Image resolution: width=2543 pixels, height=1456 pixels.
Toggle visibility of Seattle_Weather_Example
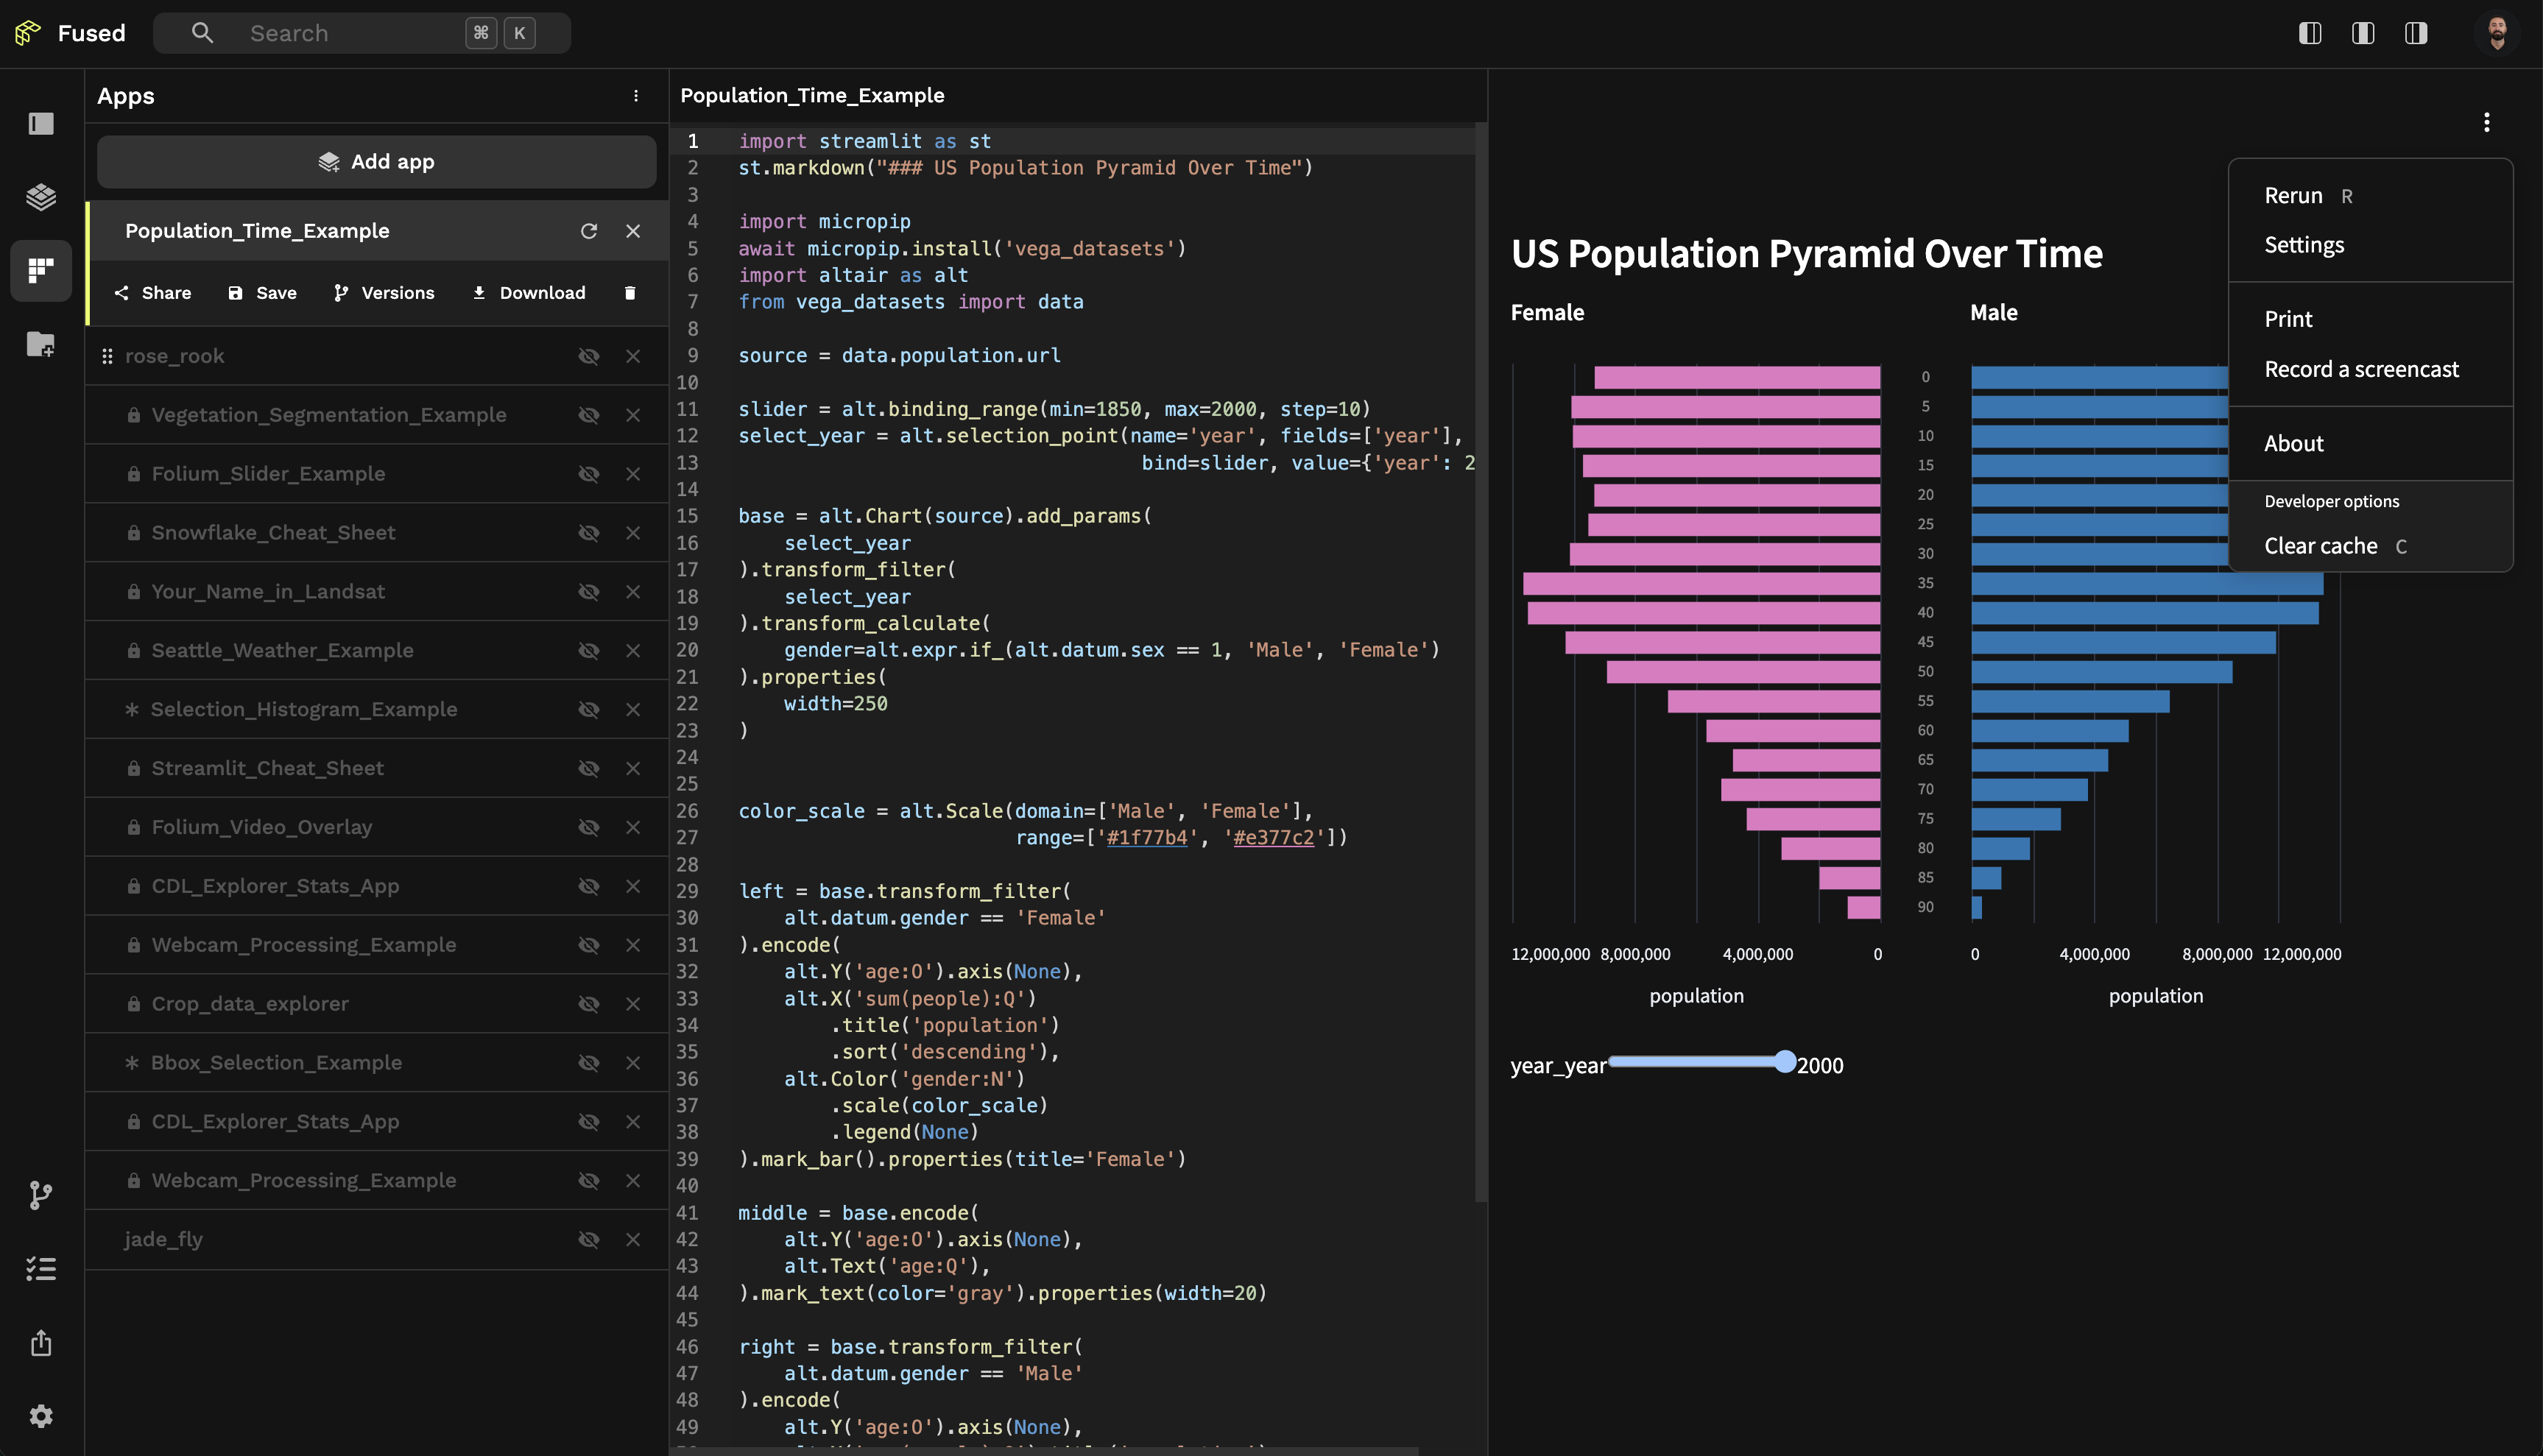tap(589, 651)
